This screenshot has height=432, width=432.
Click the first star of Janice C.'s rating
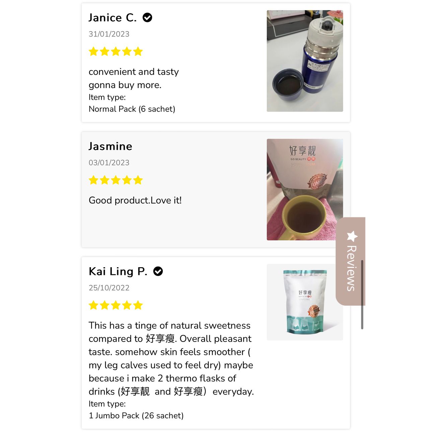coord(94,52)
